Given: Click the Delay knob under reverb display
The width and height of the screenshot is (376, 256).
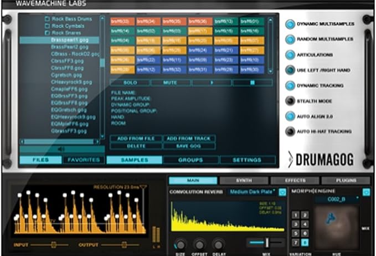Looking at the screenshot, I should tap(219, 243).
